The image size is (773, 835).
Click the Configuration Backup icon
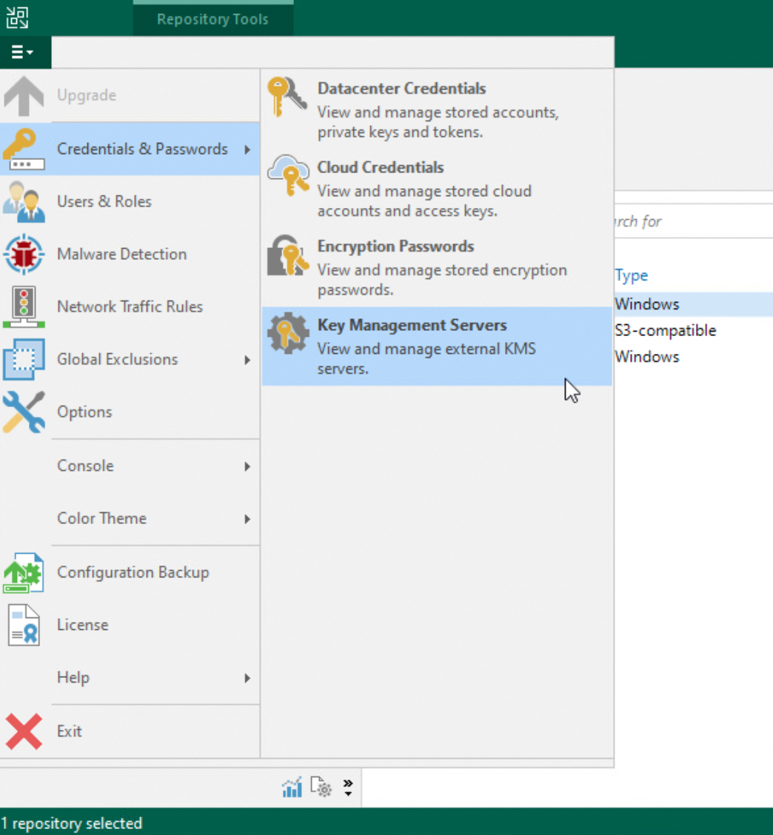coord(24,572)
